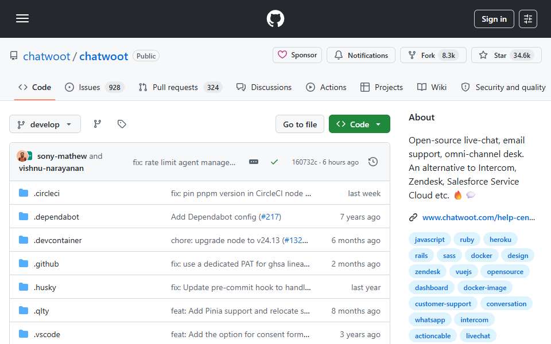Open the Wiki tab

432,87
